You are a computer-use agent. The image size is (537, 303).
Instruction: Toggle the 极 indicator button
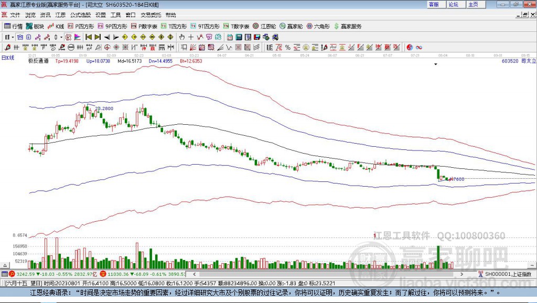tap(69, 37)
